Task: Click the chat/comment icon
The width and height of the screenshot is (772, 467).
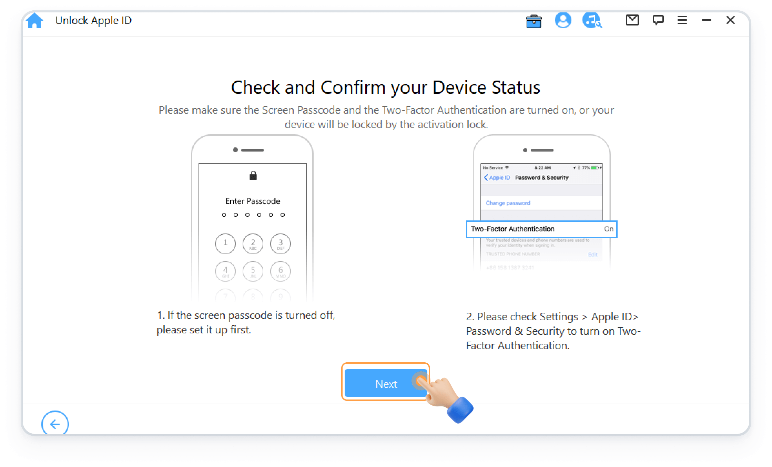Action: pyautogui.click(x=657, y=21)
